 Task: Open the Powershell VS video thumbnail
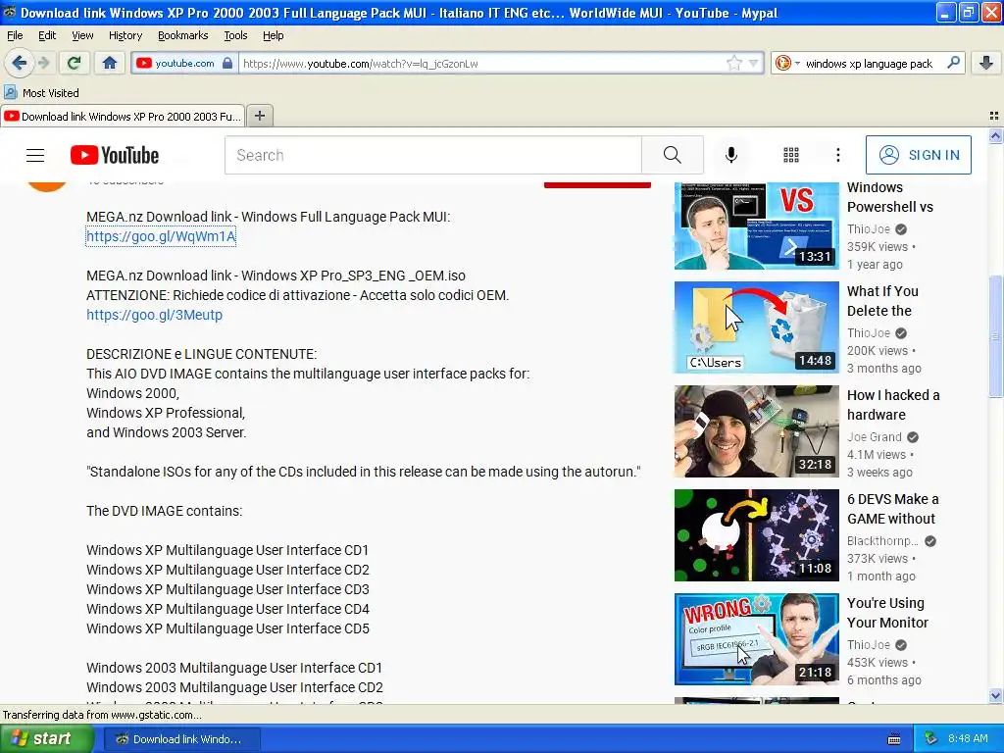[756, 226]
